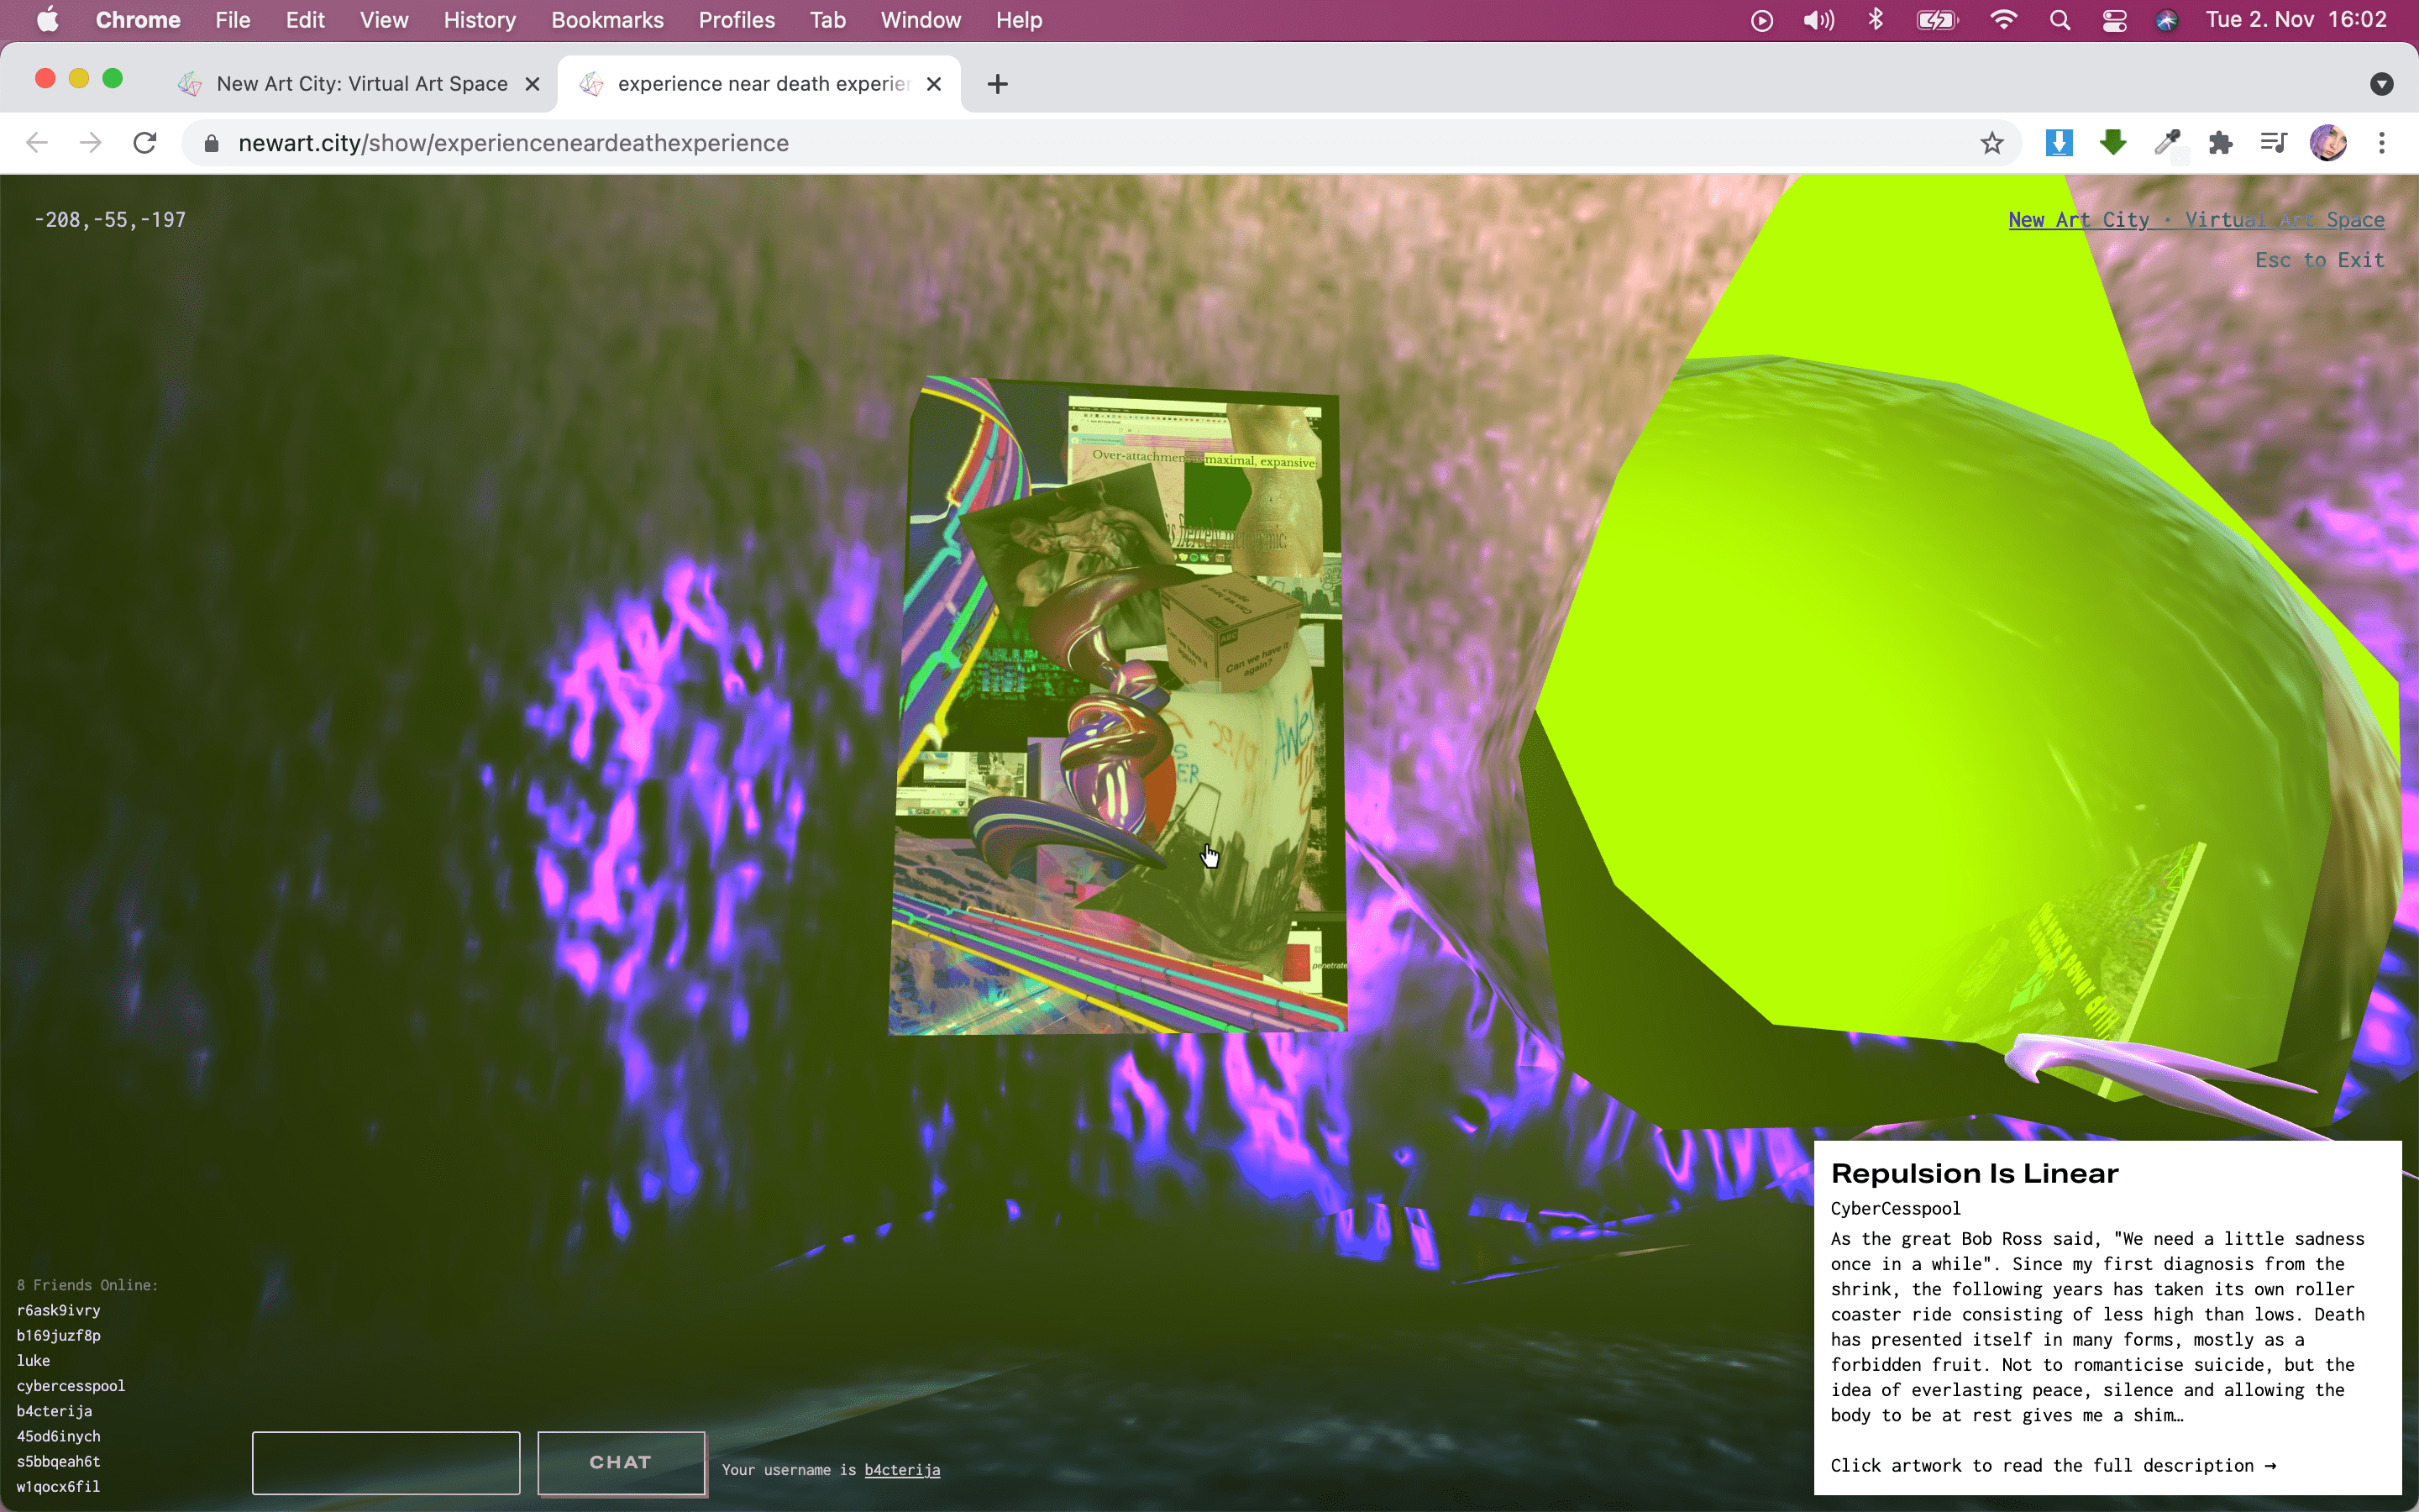
Task: Close the window with the red button
Action: [x=45, y=78]
